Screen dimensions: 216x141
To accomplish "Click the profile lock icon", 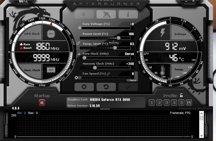I will (x=181, y=95).
